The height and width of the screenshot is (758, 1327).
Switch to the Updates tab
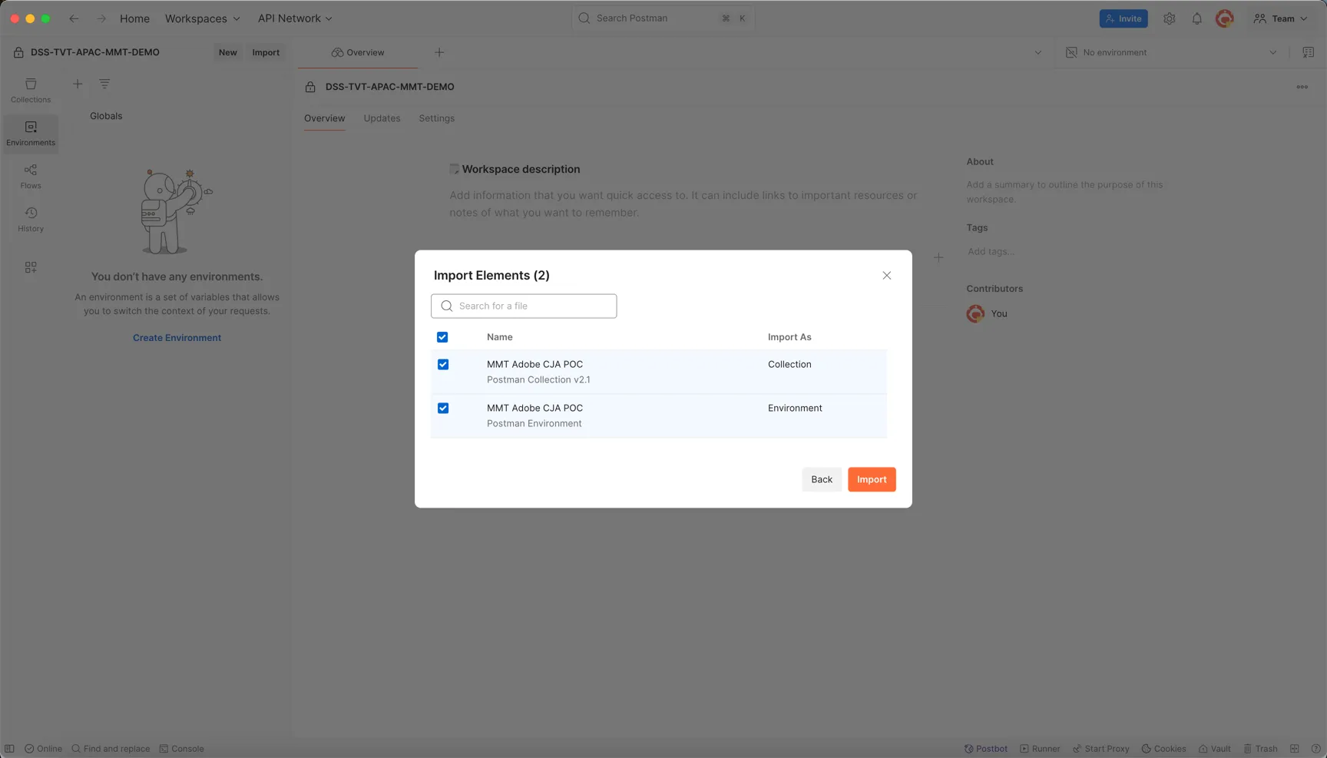tap(382, 118)
